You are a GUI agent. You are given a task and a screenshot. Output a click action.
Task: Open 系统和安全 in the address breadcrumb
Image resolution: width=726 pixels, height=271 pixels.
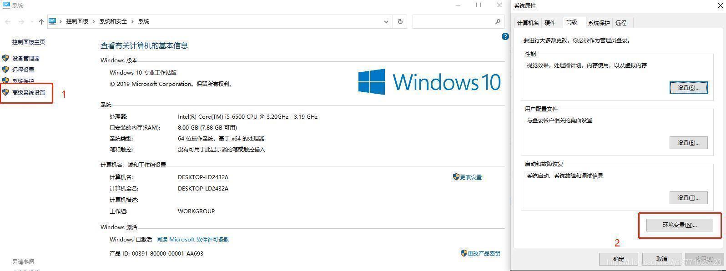113,21
